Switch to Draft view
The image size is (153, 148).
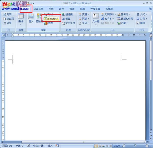111,146
